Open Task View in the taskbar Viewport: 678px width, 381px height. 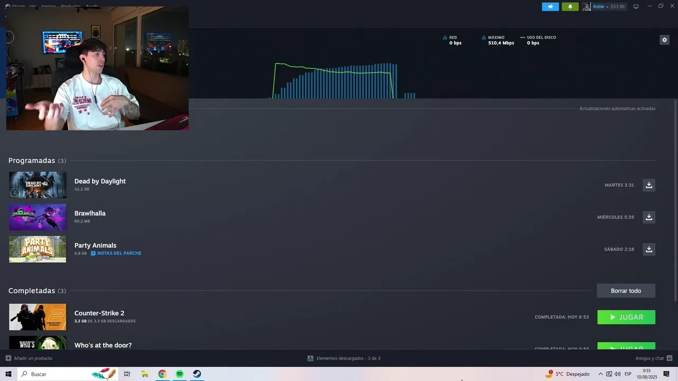[127, 374]
